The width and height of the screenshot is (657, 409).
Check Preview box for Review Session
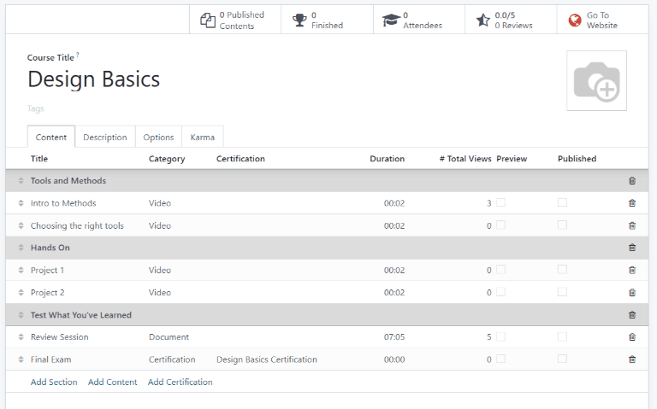tap(500, 336)
